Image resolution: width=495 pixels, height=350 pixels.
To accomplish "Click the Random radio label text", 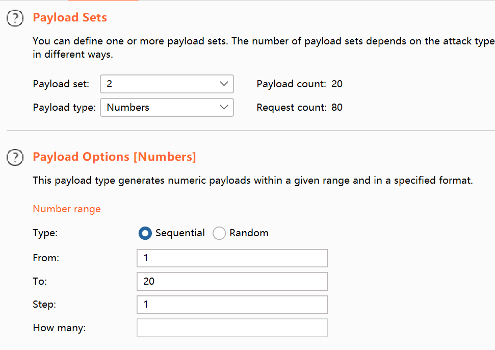I will click(249, 233).
